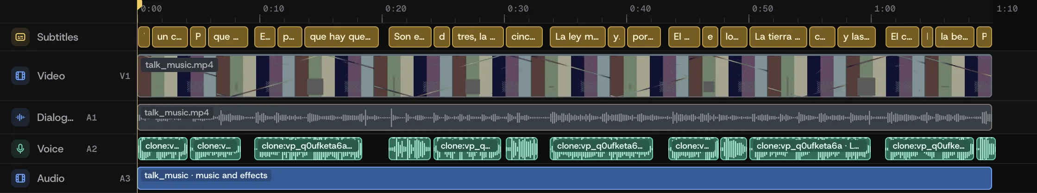
Task: Click the Voice track microphone icon
Action: [20, 149]
